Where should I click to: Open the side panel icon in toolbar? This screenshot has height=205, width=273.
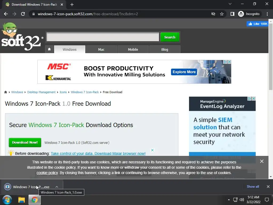point(232,14)
